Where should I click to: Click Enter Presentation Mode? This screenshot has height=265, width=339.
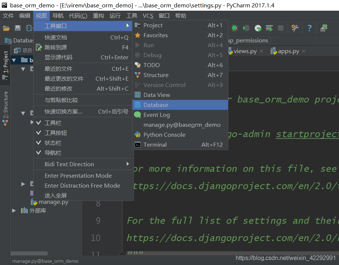pyautogui.click(x=83, y=175)
